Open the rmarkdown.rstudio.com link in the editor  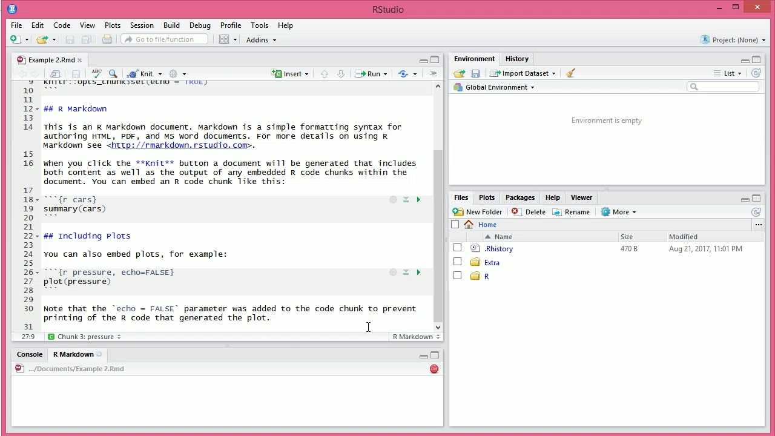[x=179, y=145]
